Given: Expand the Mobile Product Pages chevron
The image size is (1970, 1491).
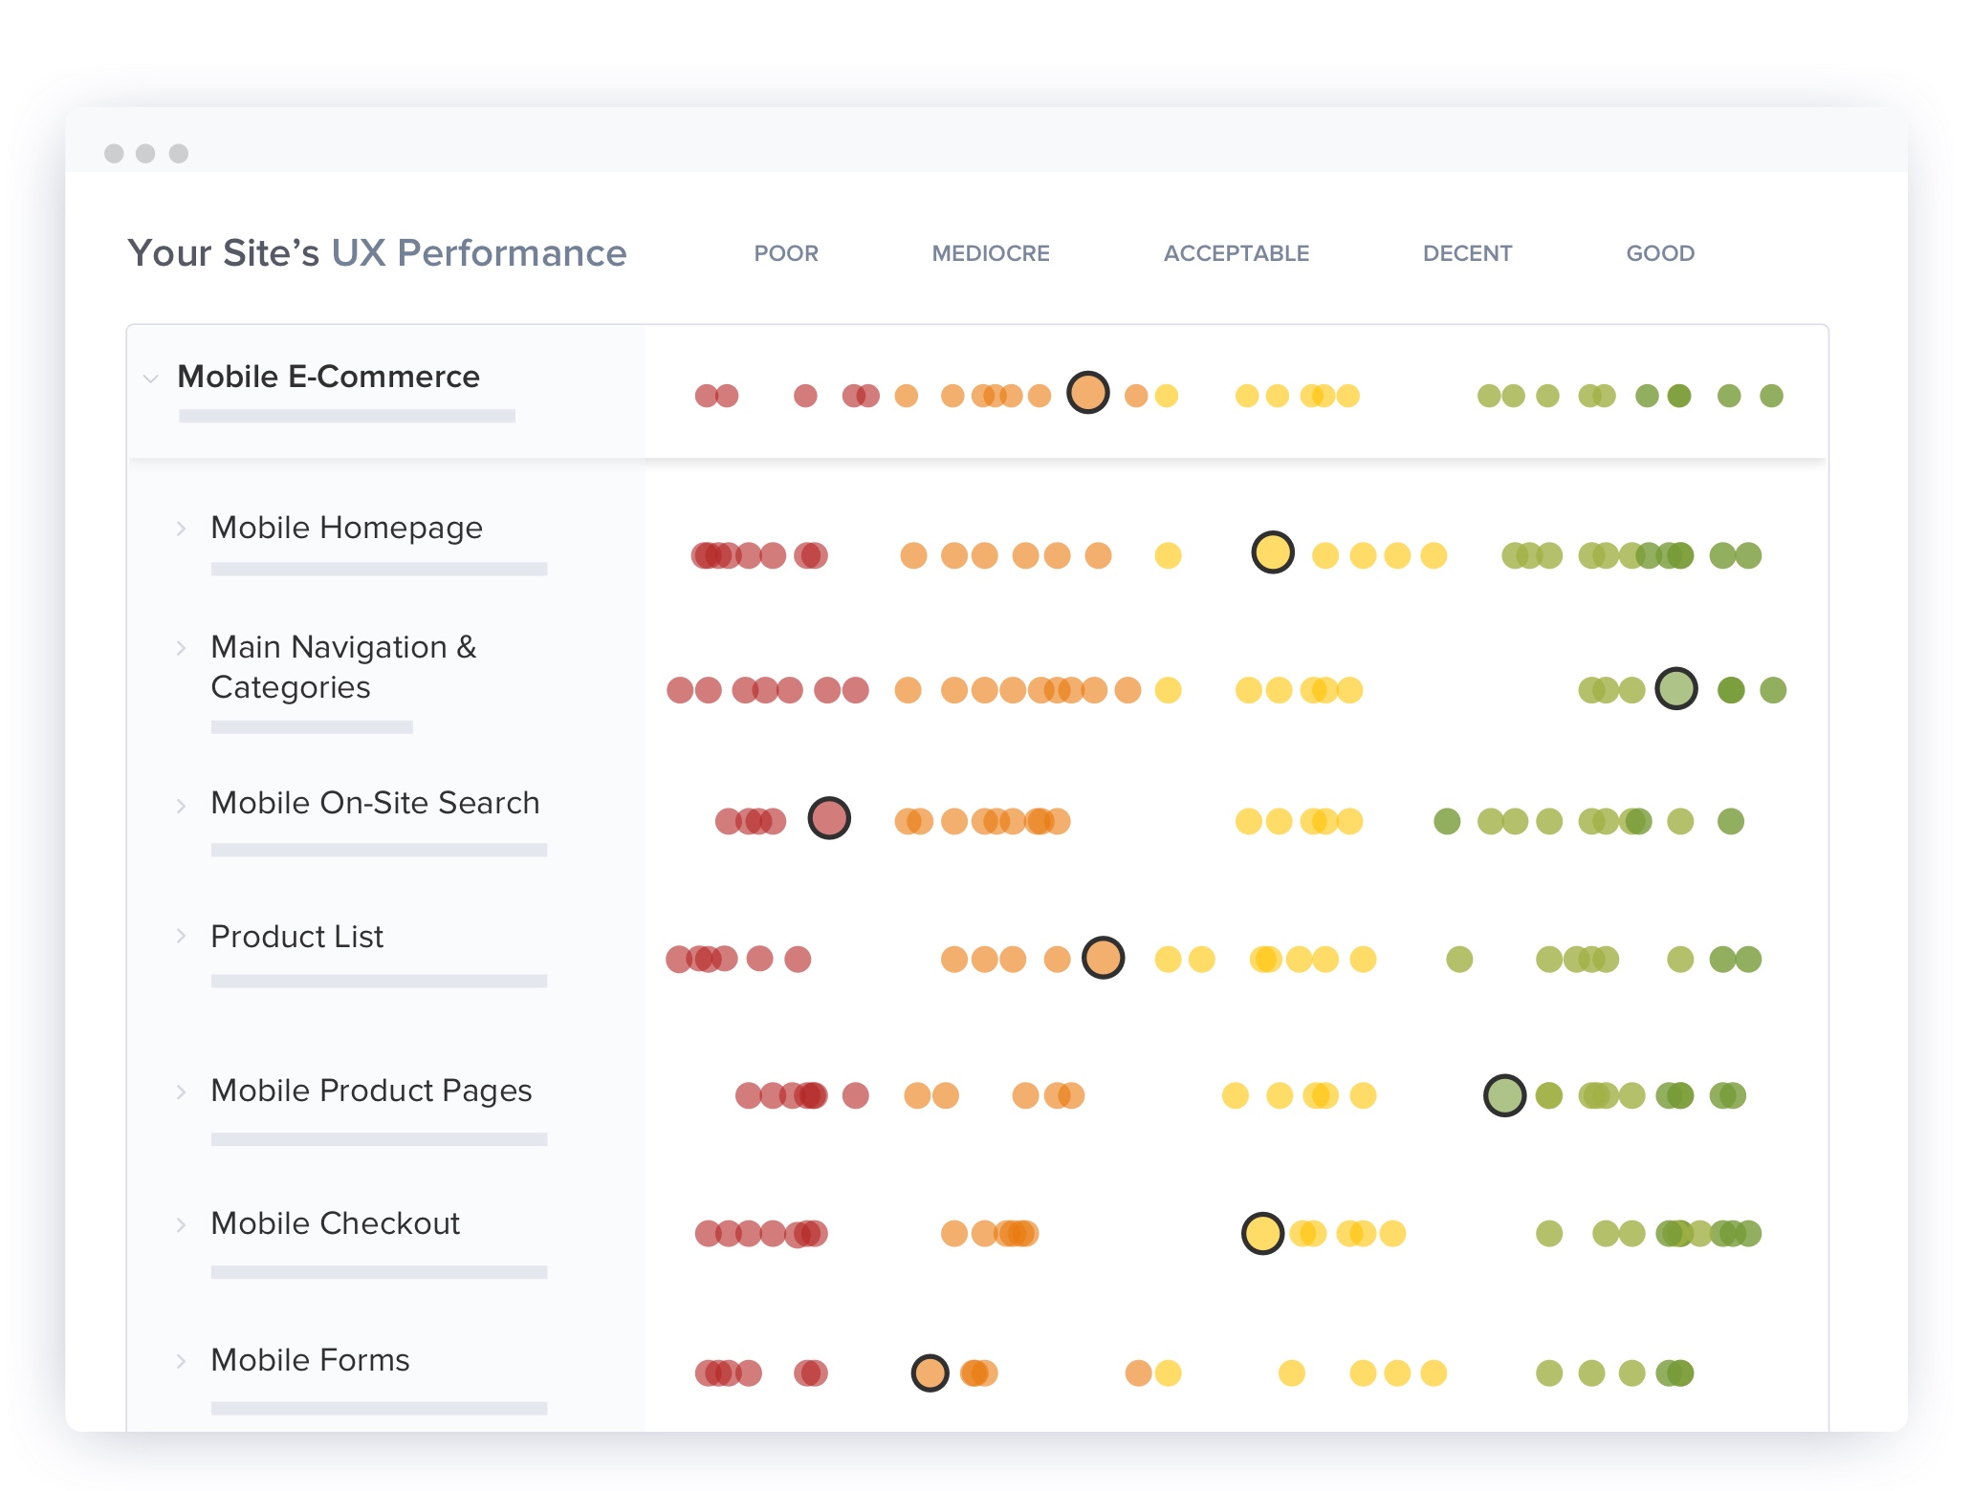Looking at the screenshot, I should (x=181, y=1091).
